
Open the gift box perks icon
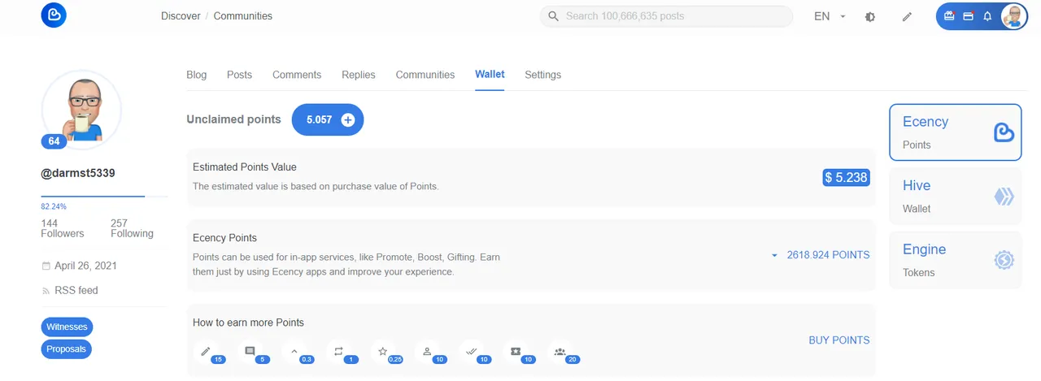[x=948, y=16]
